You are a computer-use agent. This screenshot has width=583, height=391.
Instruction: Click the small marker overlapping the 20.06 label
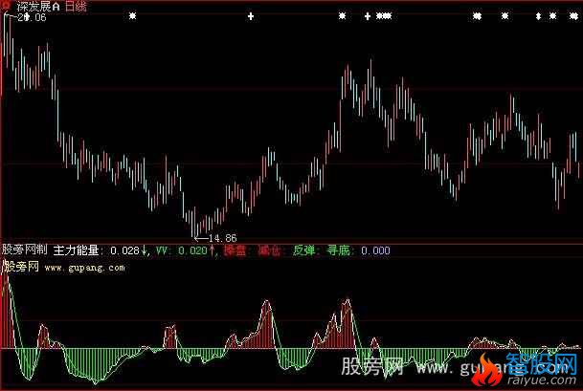[27, 16]
